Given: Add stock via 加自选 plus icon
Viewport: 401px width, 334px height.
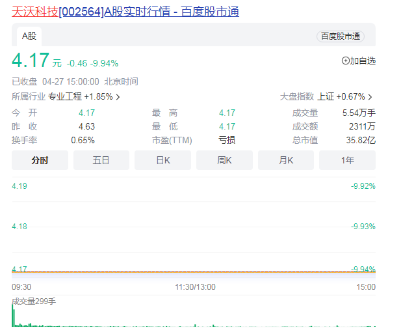Looking at the screenshot, I should tap(345, 61).
